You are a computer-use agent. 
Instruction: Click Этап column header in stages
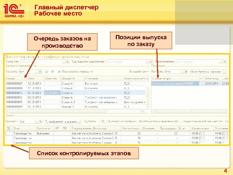point(24,128)
